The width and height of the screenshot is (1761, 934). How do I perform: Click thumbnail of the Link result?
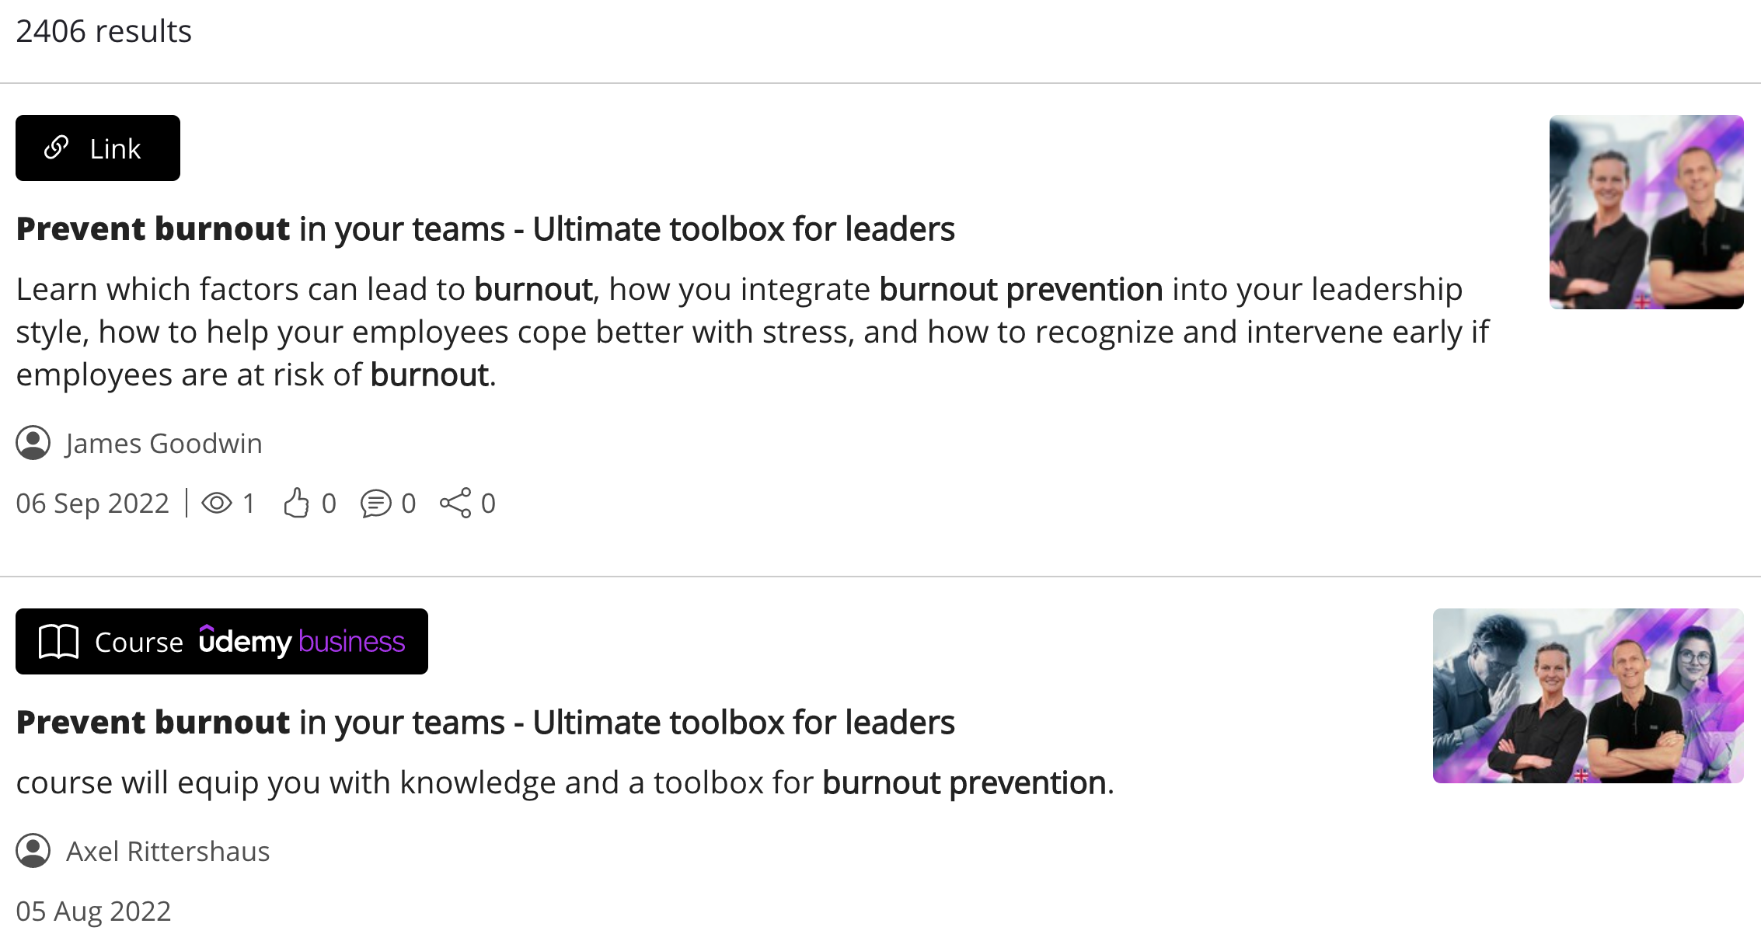(x=1646, y=212)
